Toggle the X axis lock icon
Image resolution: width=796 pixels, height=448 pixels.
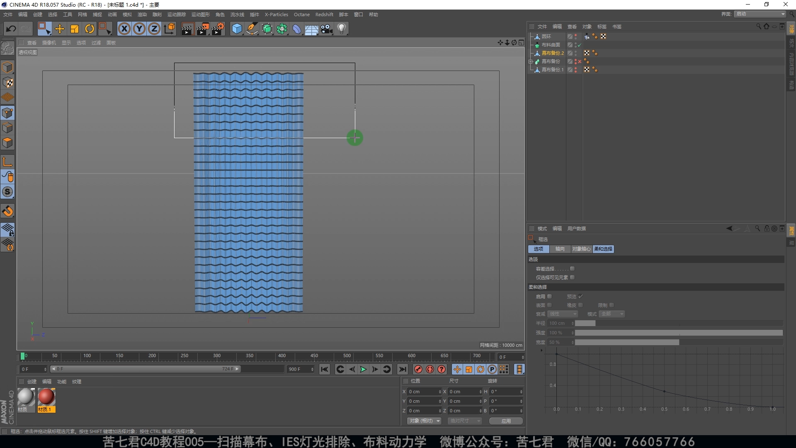(x=124, y=29)
